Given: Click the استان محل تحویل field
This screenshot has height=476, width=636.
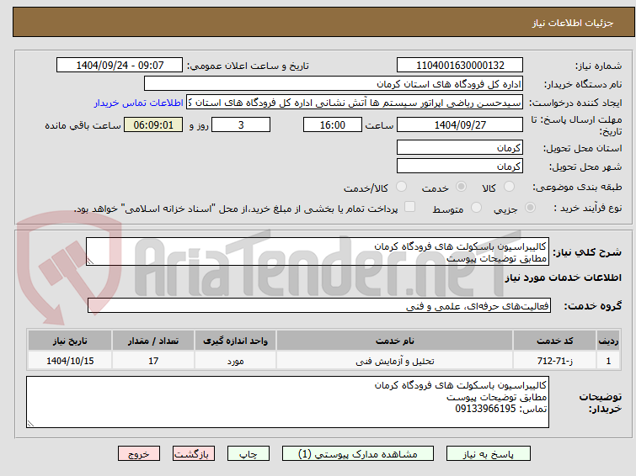Looking at the screenshot, I should (460, 147).
